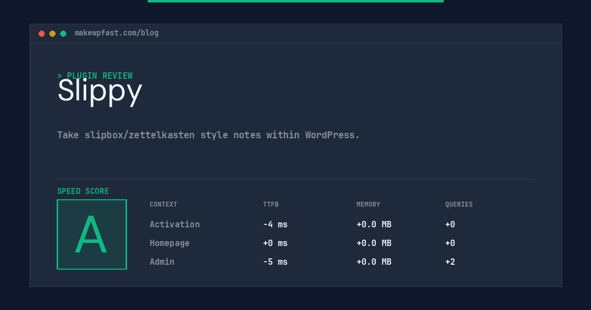Image resolution: width=591 pixels, height=310 pixels.
Task: Click the Homepage memory value +0.0 MB
Action: pos(374,243)
